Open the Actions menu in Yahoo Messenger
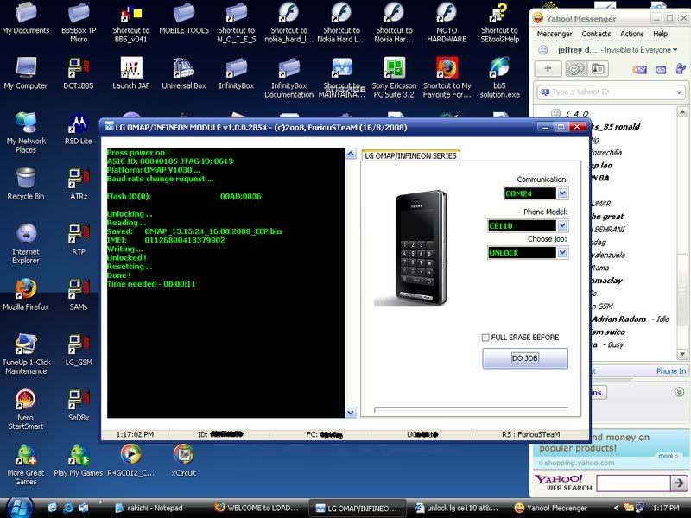 pos(632,34)
